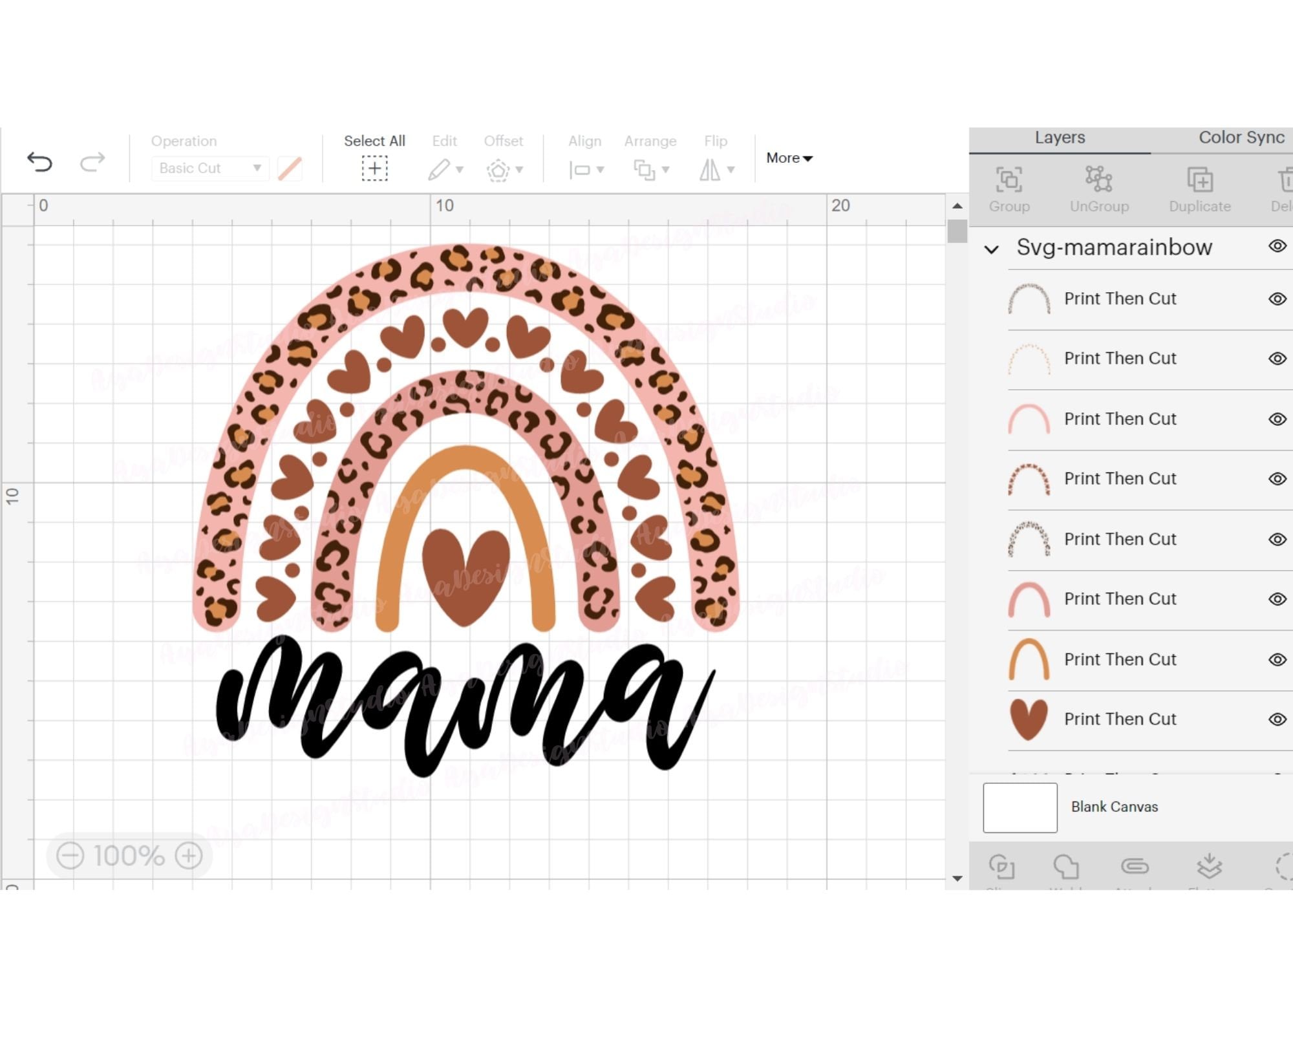Click the peach color swatch next to Operation
Viewport: 1293px width, 1047px height.
(x=290, y=168)
